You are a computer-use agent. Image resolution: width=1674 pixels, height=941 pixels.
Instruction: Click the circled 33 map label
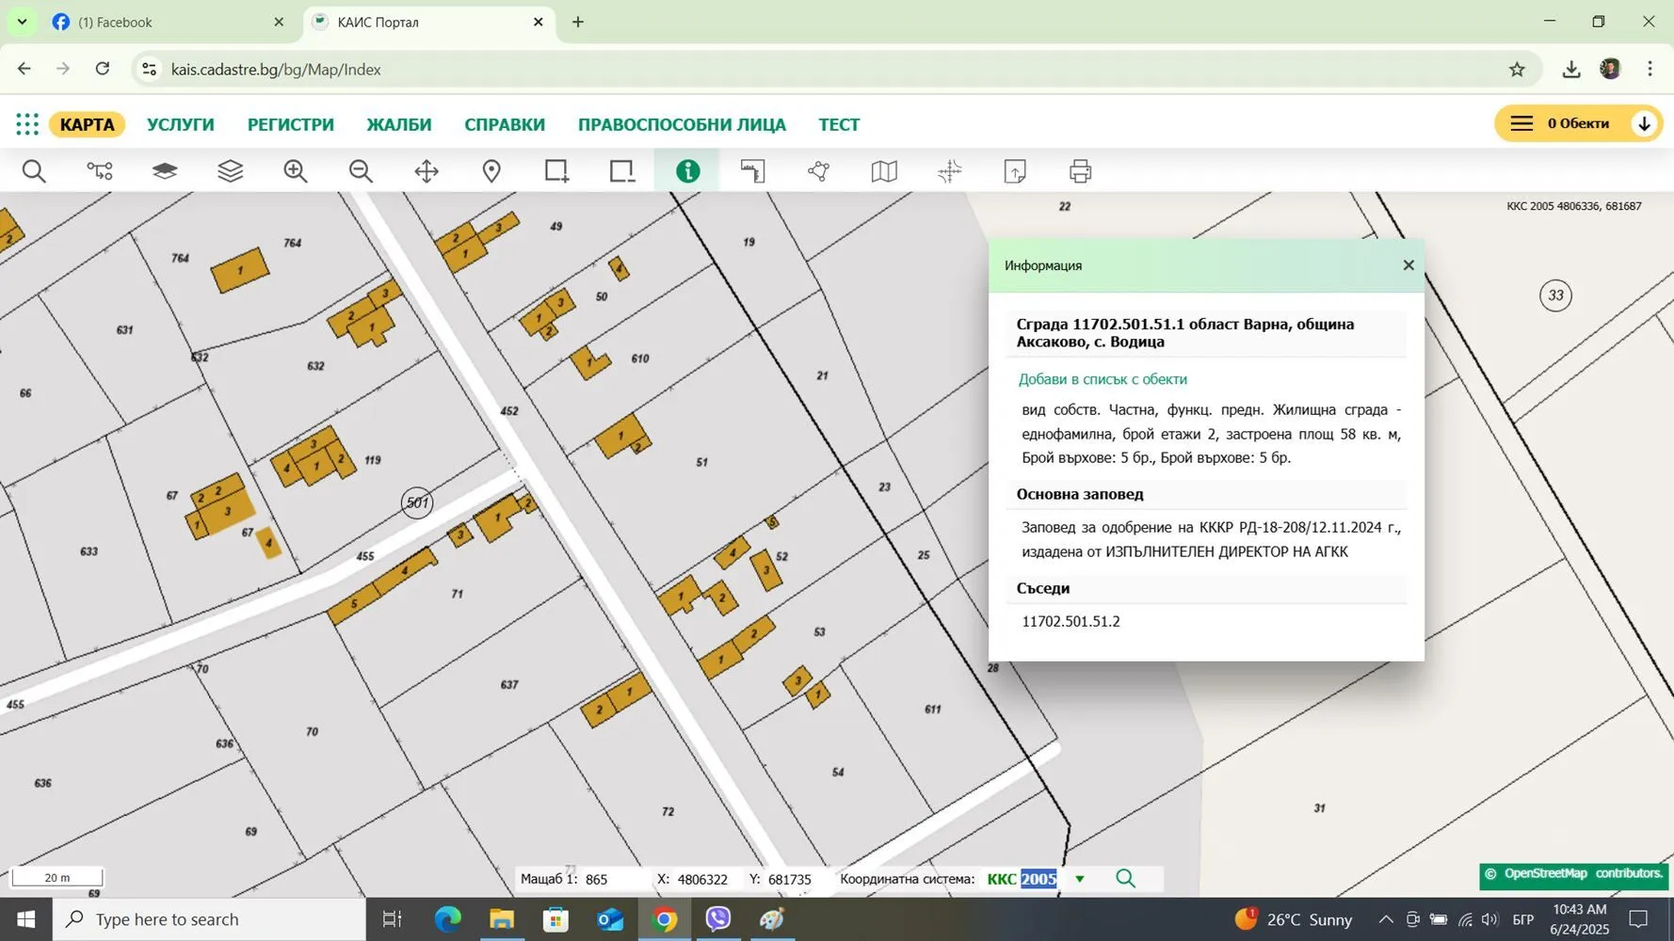pos(1555,295)
